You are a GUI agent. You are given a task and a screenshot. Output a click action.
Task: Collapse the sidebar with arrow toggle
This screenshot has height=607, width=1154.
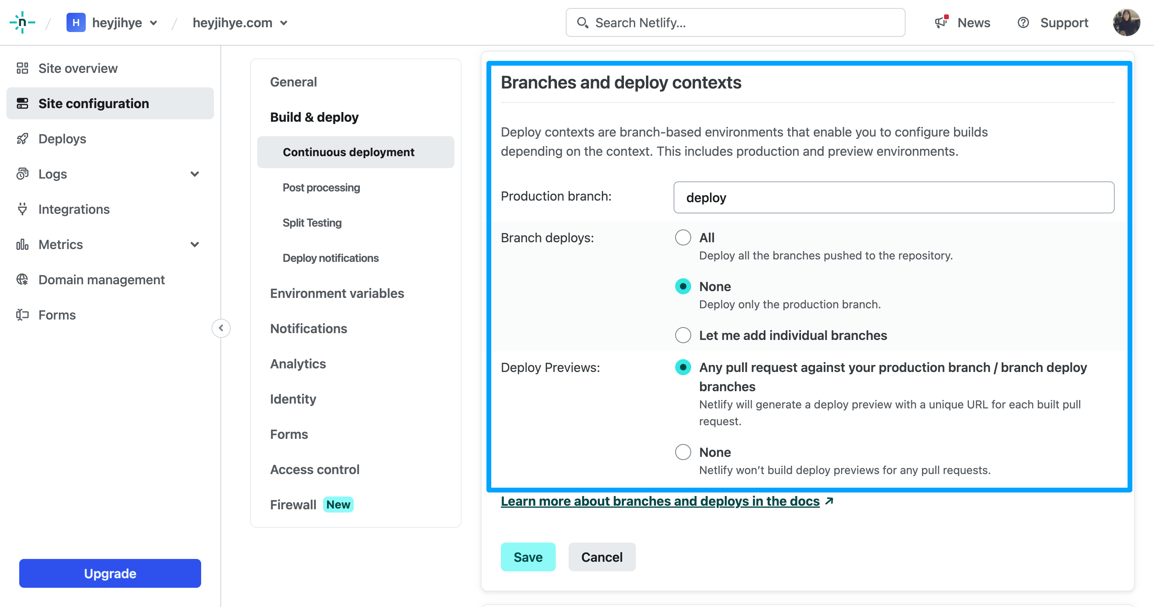pos(221,328)
